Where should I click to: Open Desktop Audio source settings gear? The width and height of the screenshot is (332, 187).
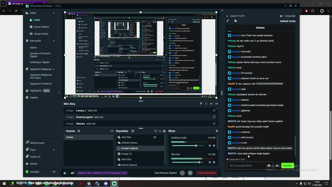click(x=214, y=146)
